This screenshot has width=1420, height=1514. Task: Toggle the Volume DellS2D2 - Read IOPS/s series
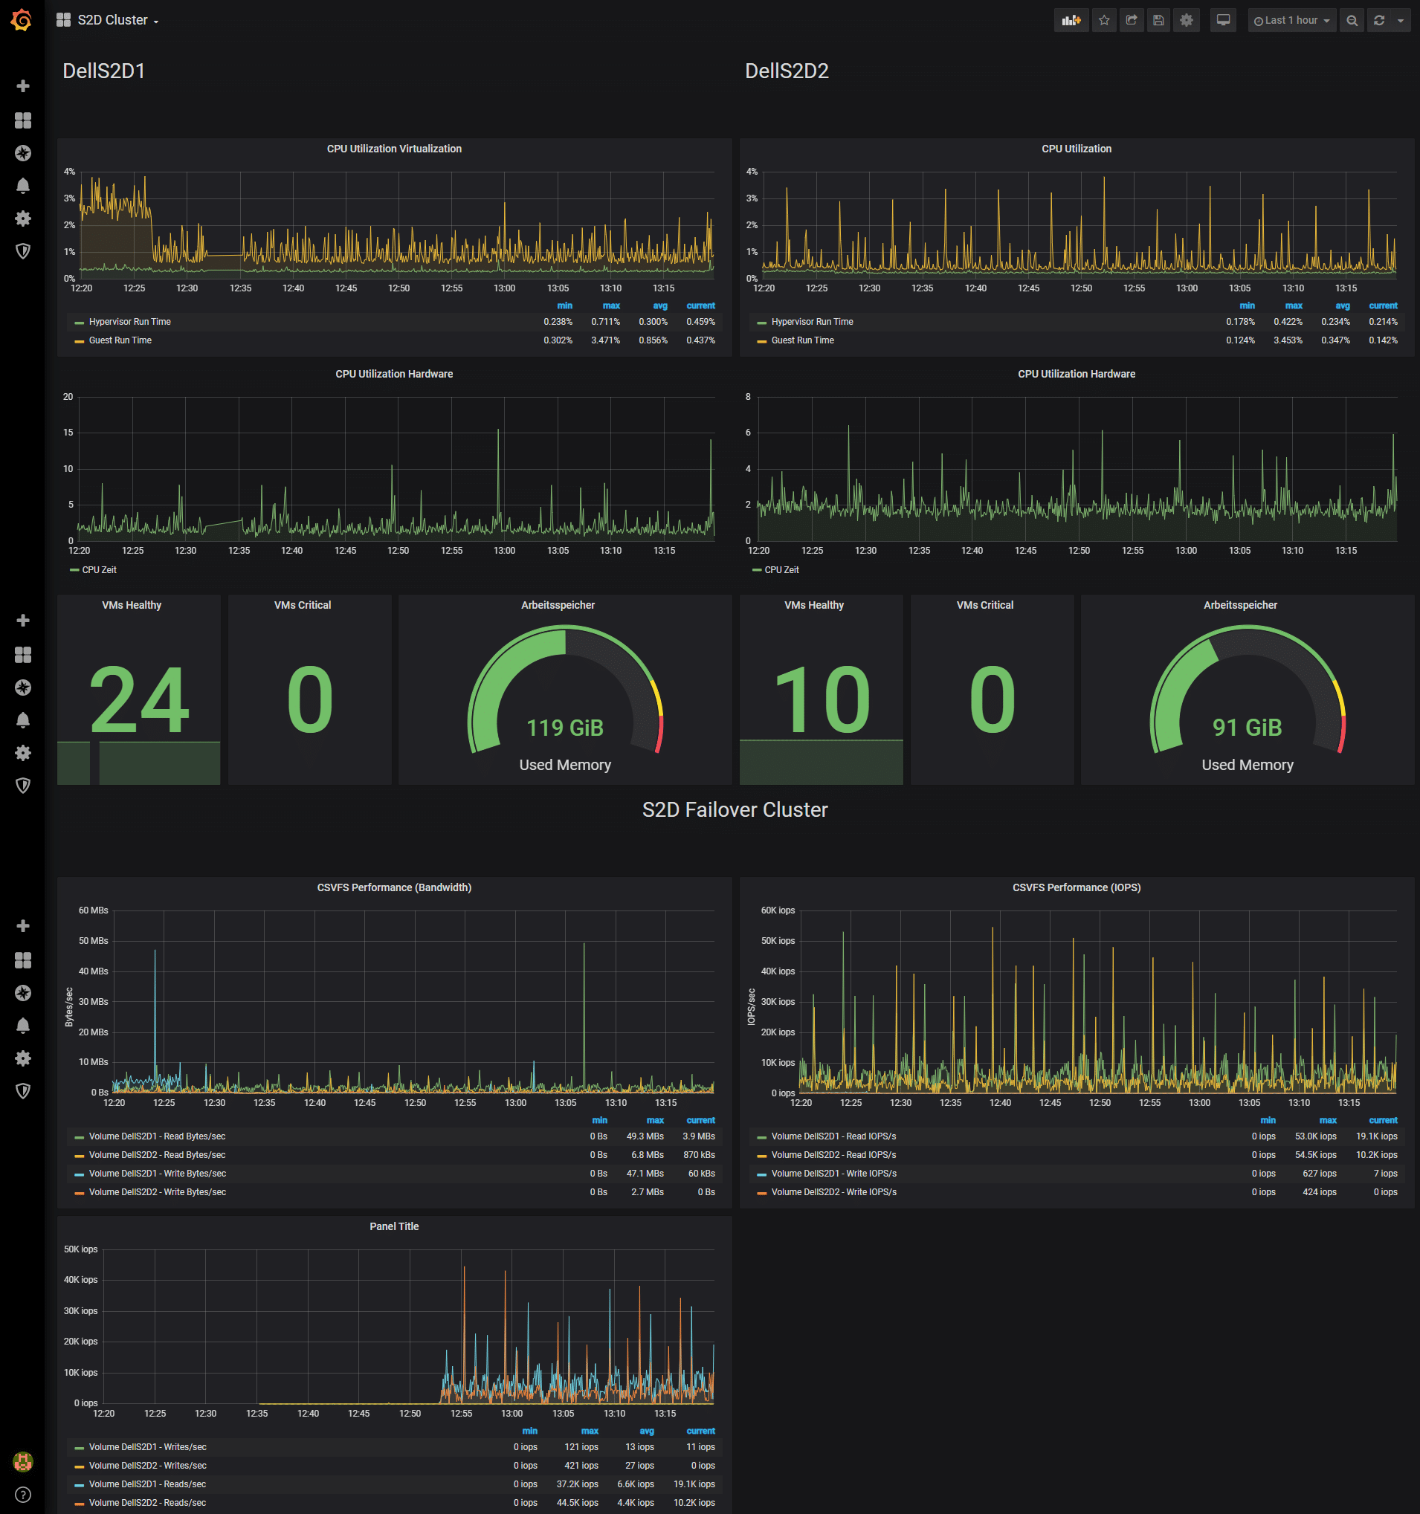[833, 1154]
